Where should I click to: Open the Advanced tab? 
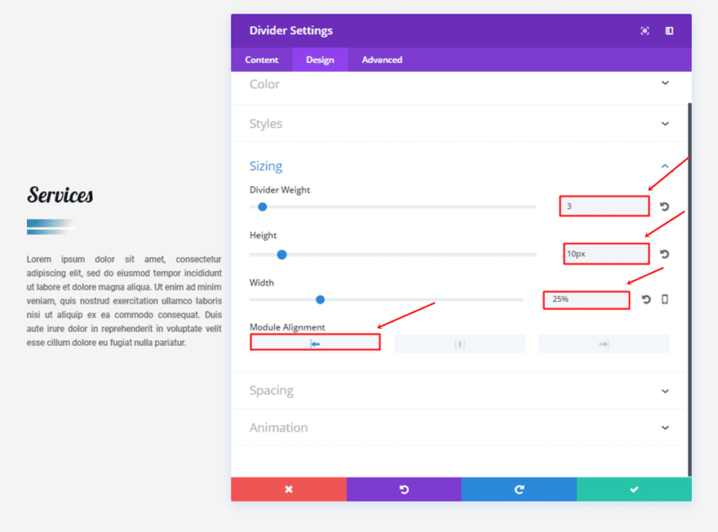382,60
